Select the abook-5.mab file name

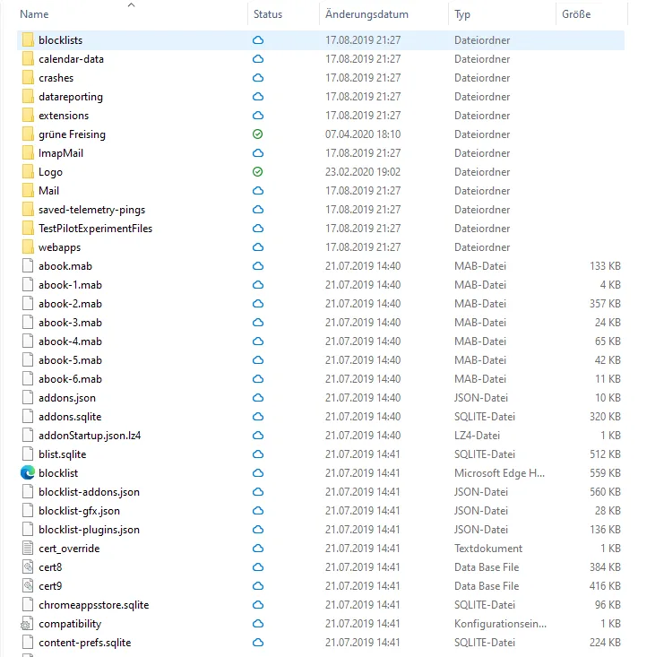pos(70,360)
